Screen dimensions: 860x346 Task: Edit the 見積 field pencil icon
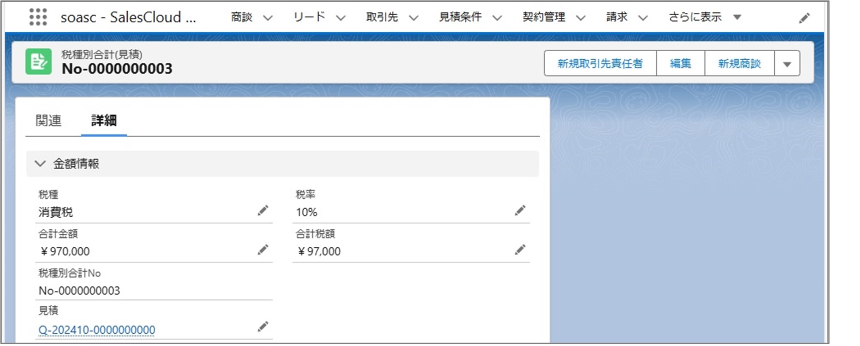click(x=263, y=327)
